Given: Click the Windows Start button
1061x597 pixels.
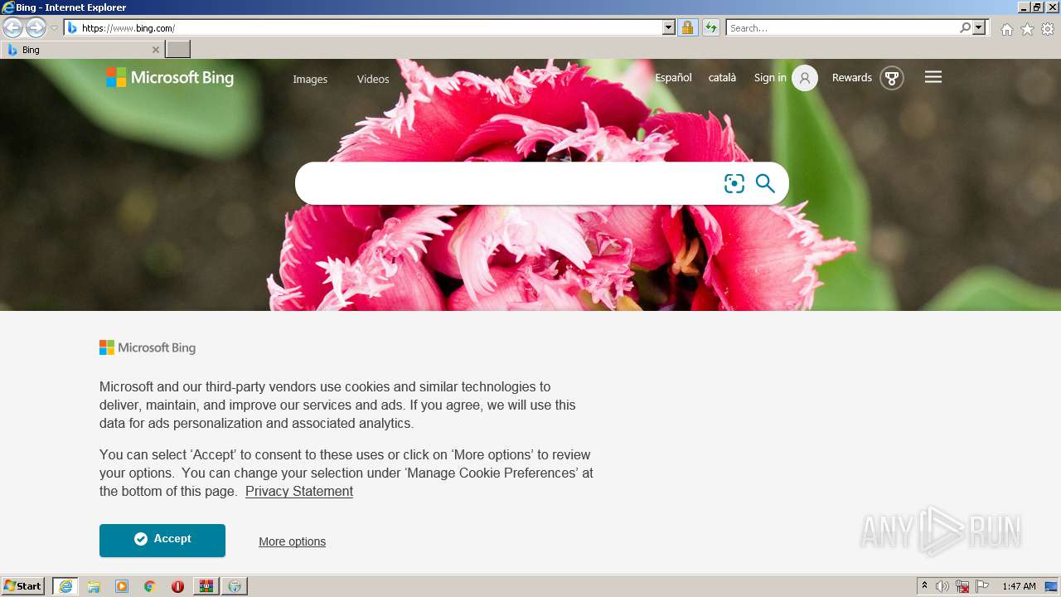Looking at the screenshot, I should (x=23, y=586).
